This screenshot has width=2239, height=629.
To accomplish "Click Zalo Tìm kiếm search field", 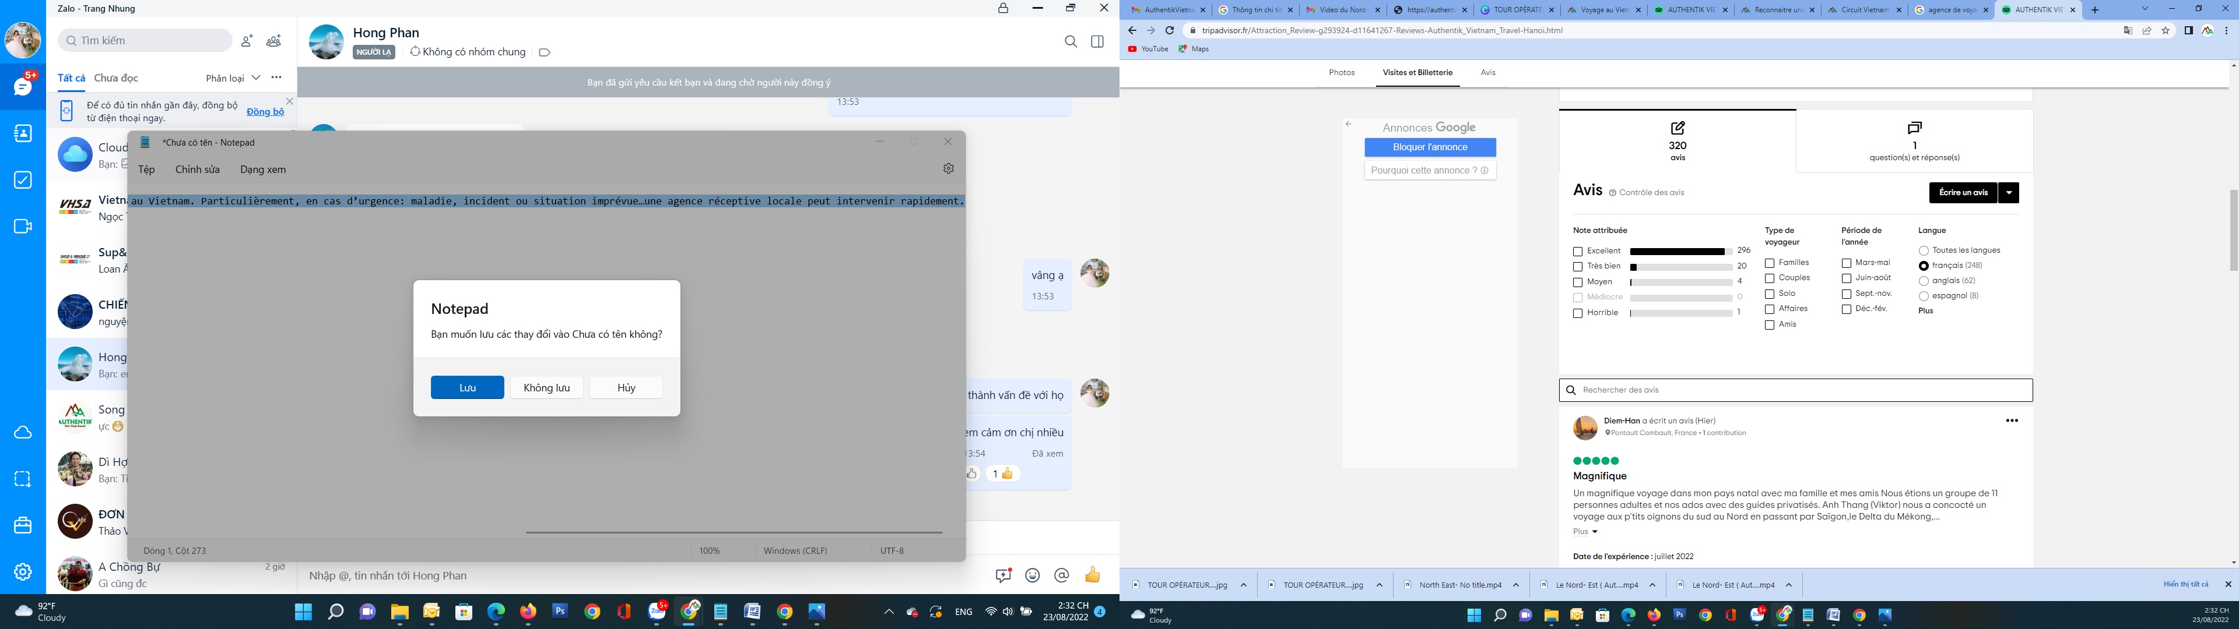I will click(x=145, y=40).
